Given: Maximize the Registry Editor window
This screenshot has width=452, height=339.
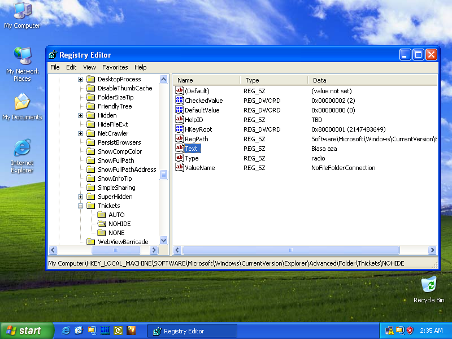Looking at the screenshot, I should [x=418, y=54].
